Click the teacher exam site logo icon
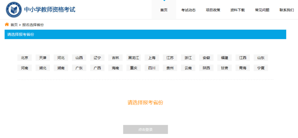The height and width of the screenshot is (138, 298). [14, 10]
